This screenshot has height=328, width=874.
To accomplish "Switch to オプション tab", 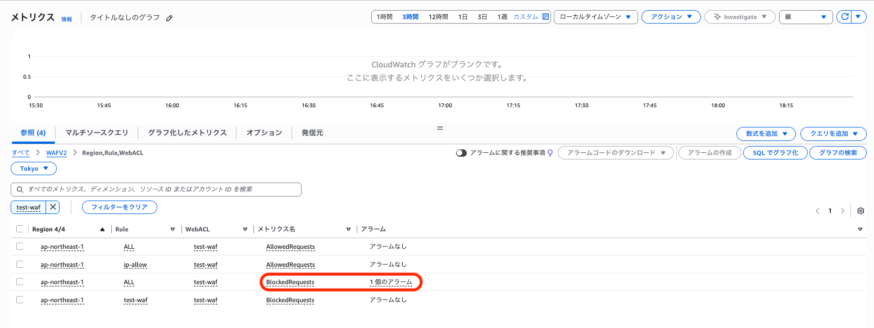I will 264,133.
